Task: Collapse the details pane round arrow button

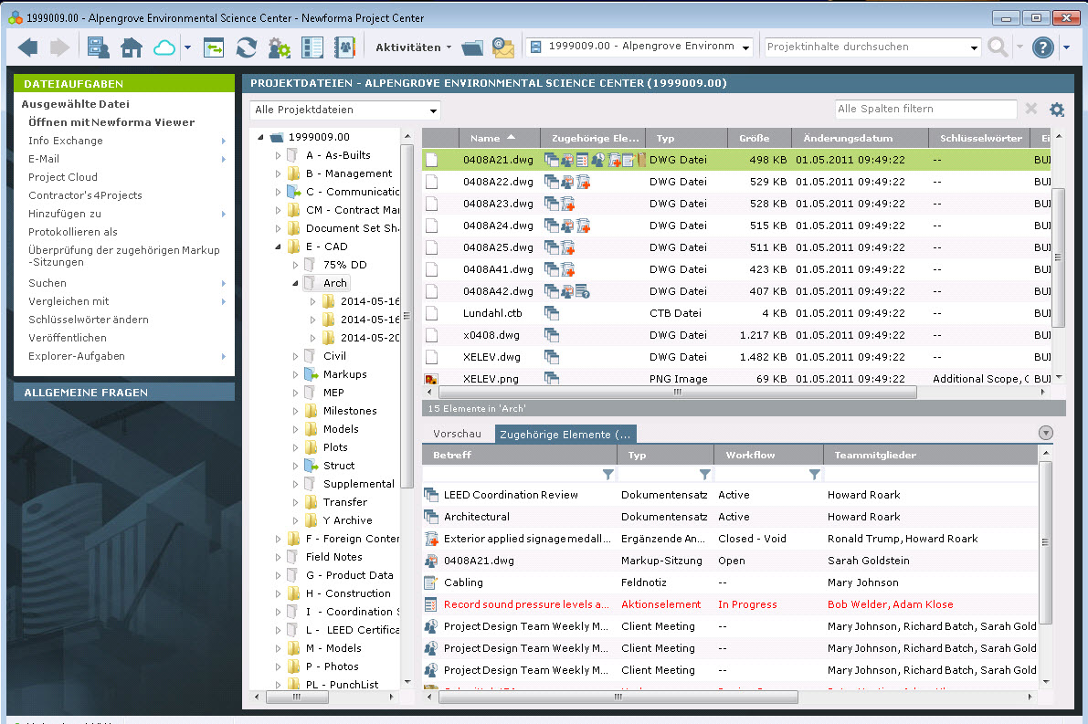Action: coord(1046,434)
